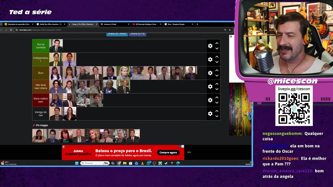Move Rei da comédia tier down with arrow
333x187 pixels.
click(x=217, y=49)
